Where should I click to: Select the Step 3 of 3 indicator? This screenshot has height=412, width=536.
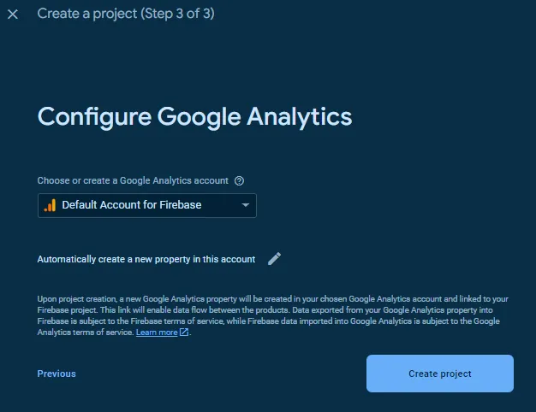point(178,14)
